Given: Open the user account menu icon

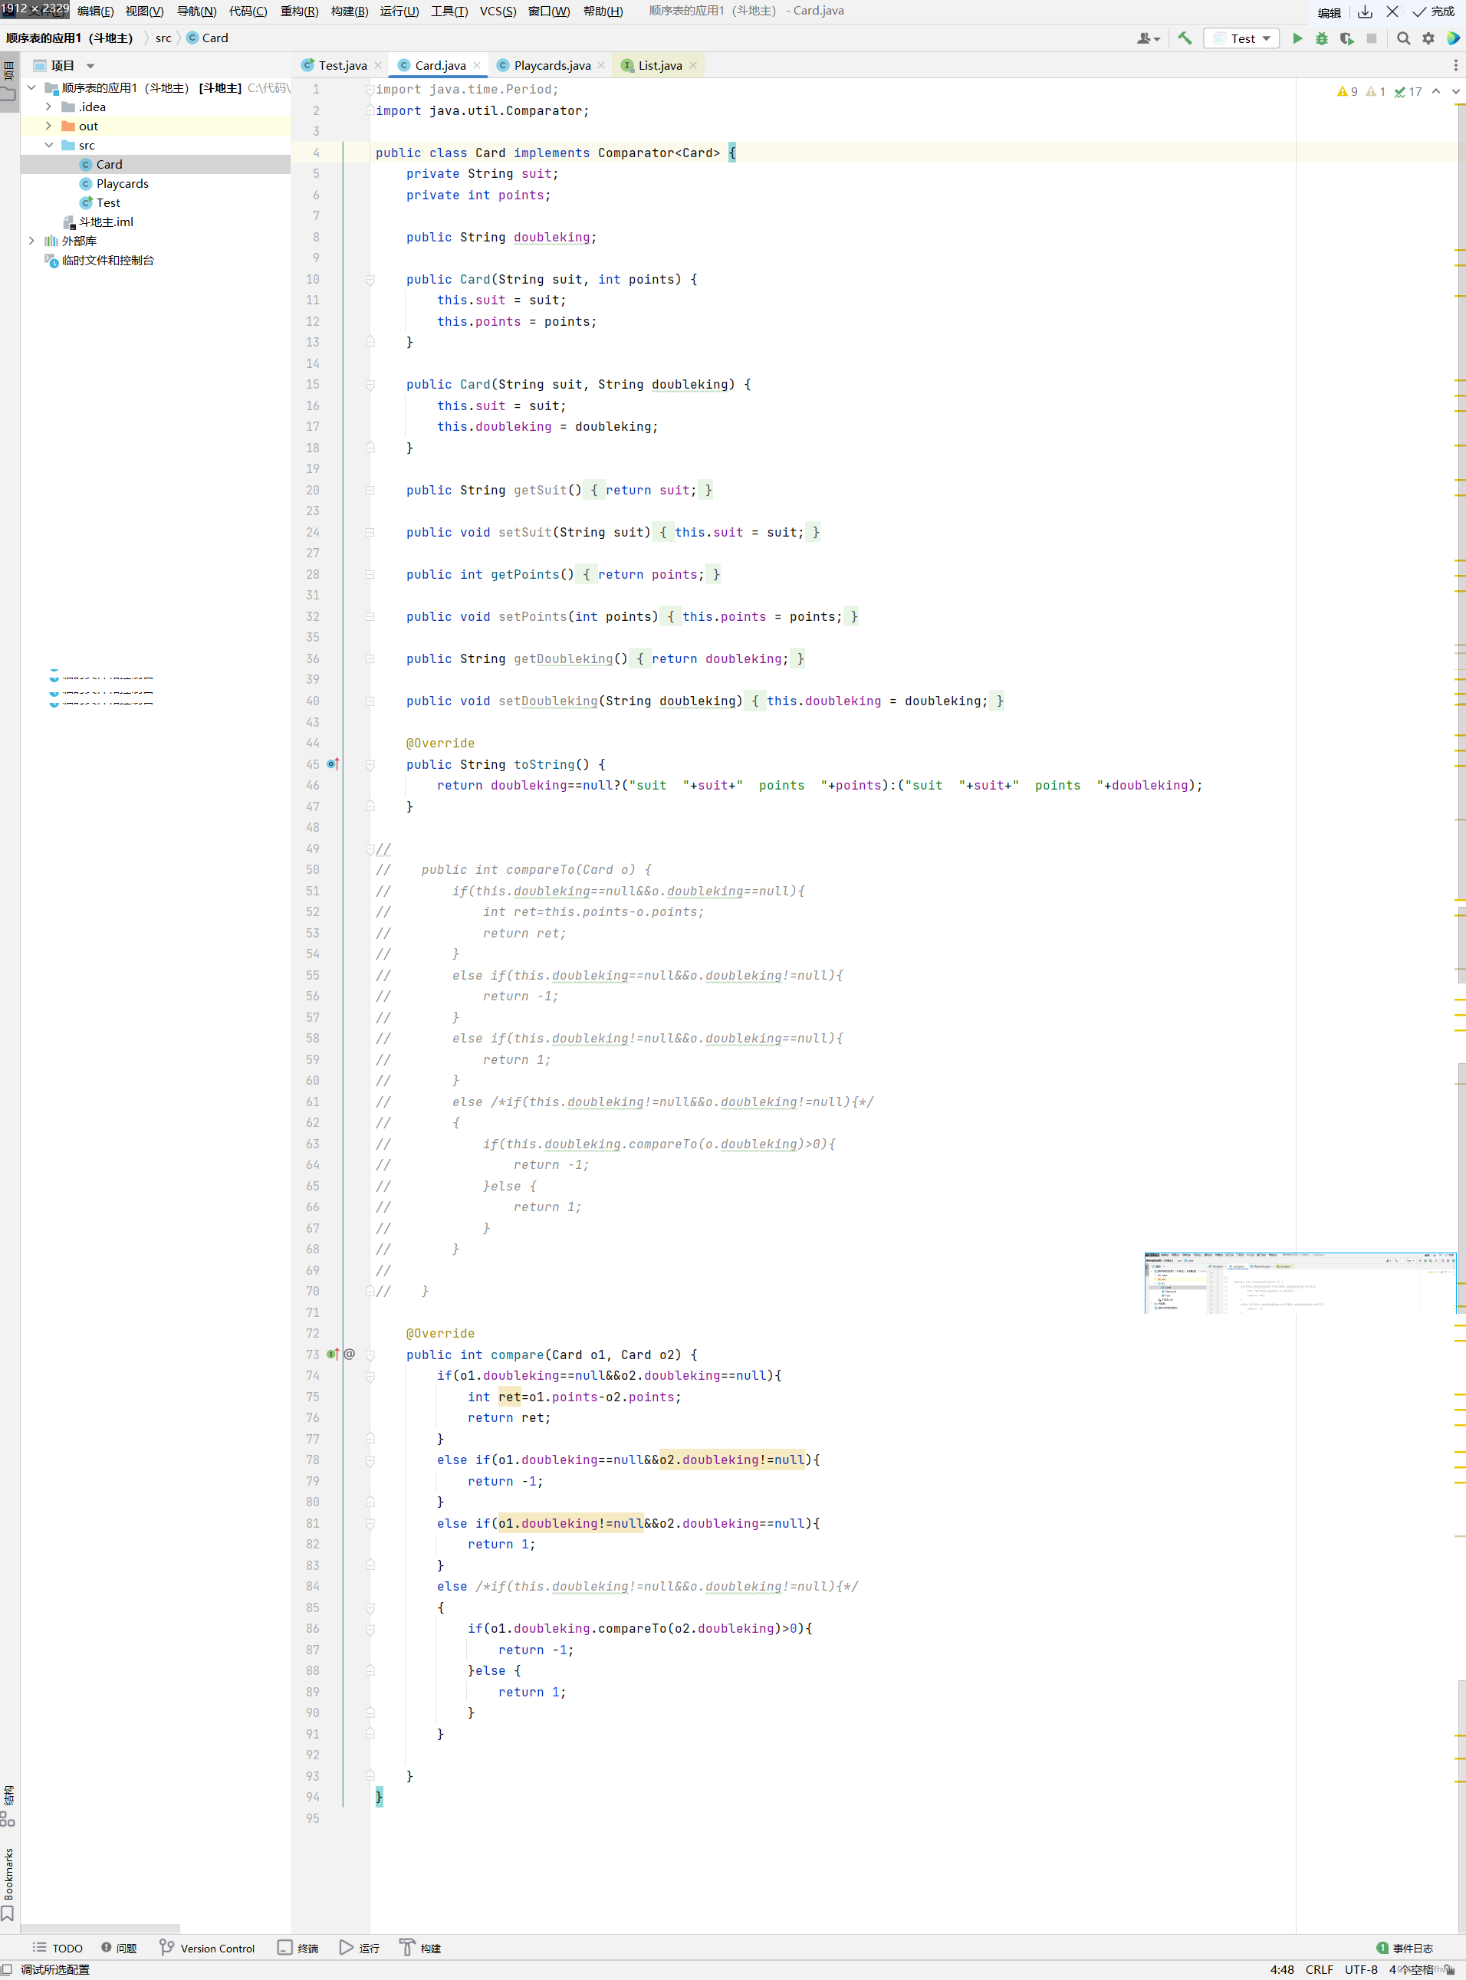Looking at the screenshot, I should pos(1149,38).
